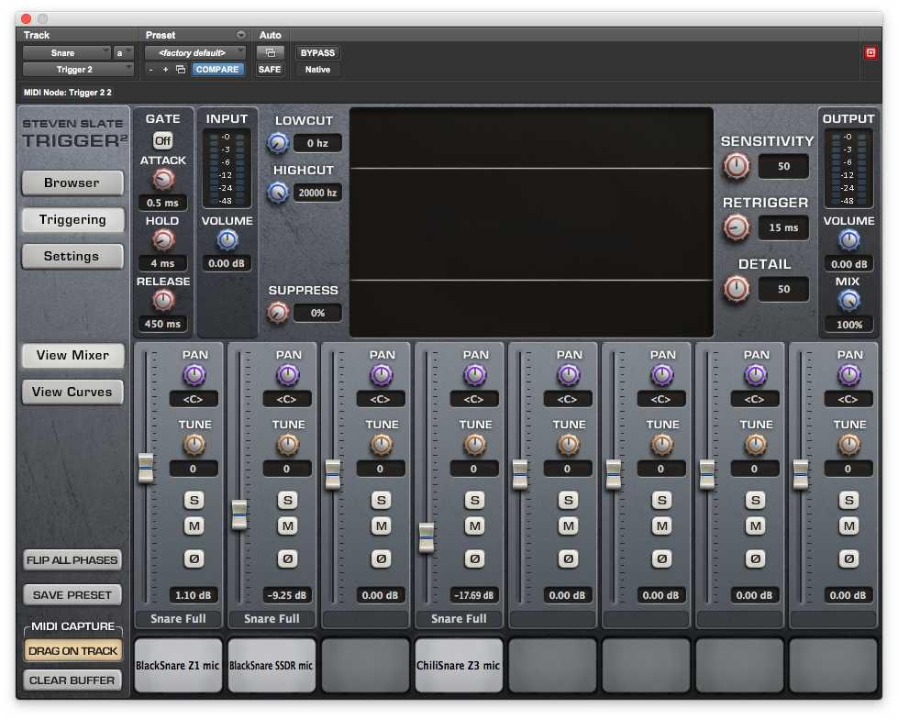This screenshot has height=719, width=898.
Task: Click the automation enable icon under Auto
Action: pyautogui.click(x=271, y=53)
